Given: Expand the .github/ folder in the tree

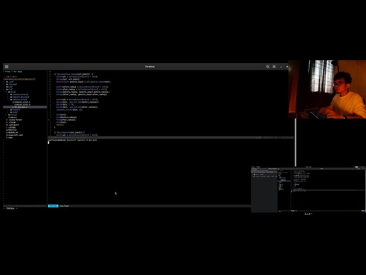Looking at the screenshot, I should click(11, 84).
